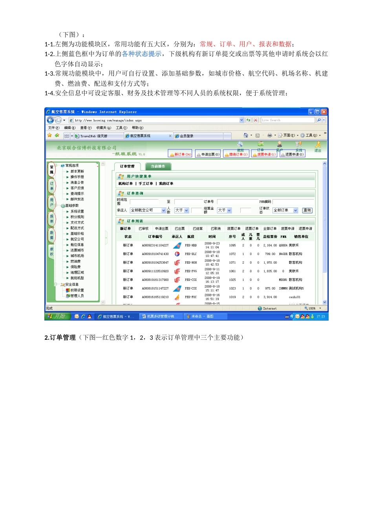The height and width of the screenshot is (528, 373).
Task: Open the 收藏夹(A) menu
Action: click(104, 128)
